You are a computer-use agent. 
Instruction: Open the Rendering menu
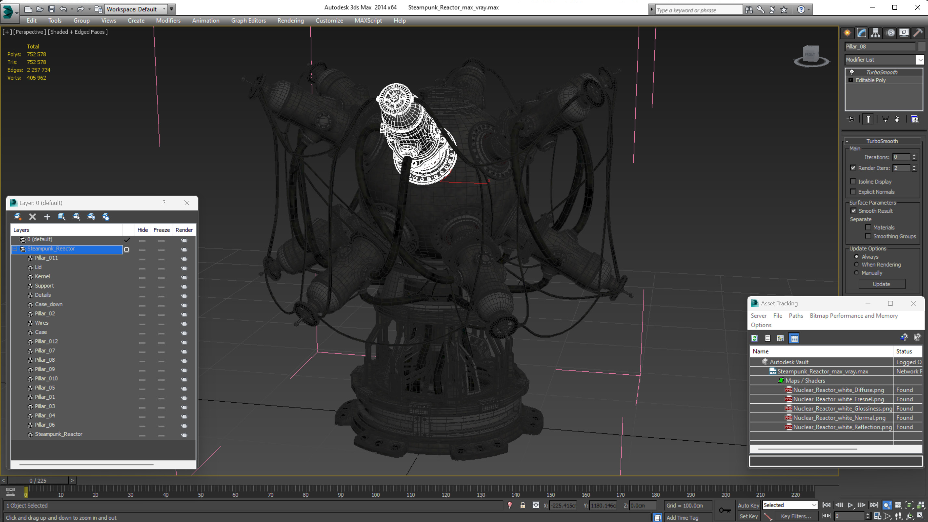(290, 20)
